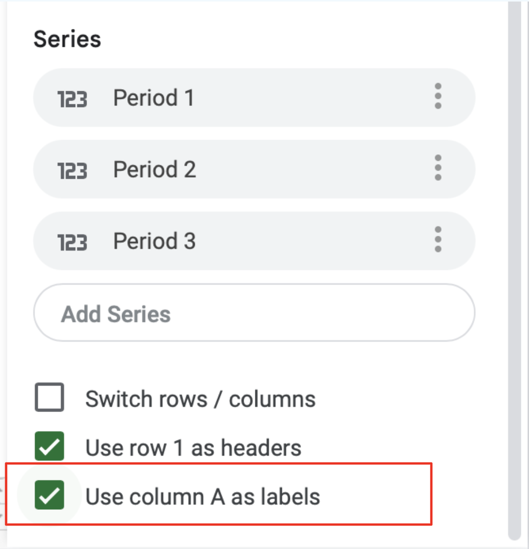Select the Period 1 series name
Image resolution: width=529 pixels, height=549 pixels.
(153, 98)
